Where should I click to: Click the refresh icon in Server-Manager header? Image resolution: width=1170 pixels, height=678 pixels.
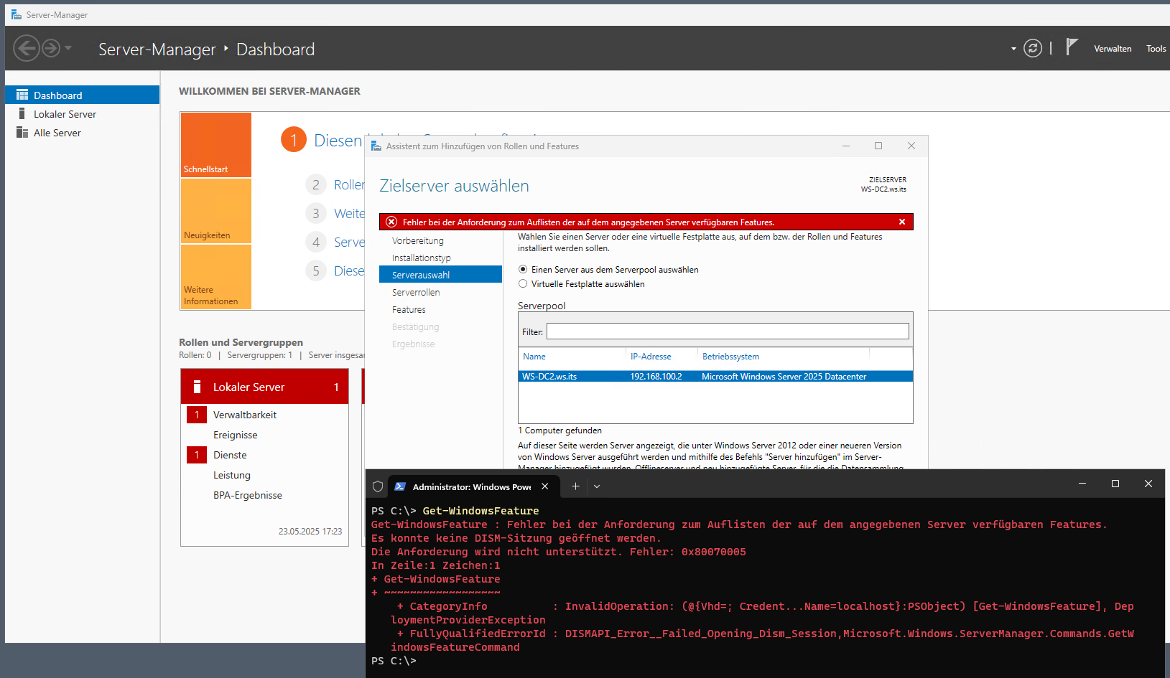point(1033,48)
